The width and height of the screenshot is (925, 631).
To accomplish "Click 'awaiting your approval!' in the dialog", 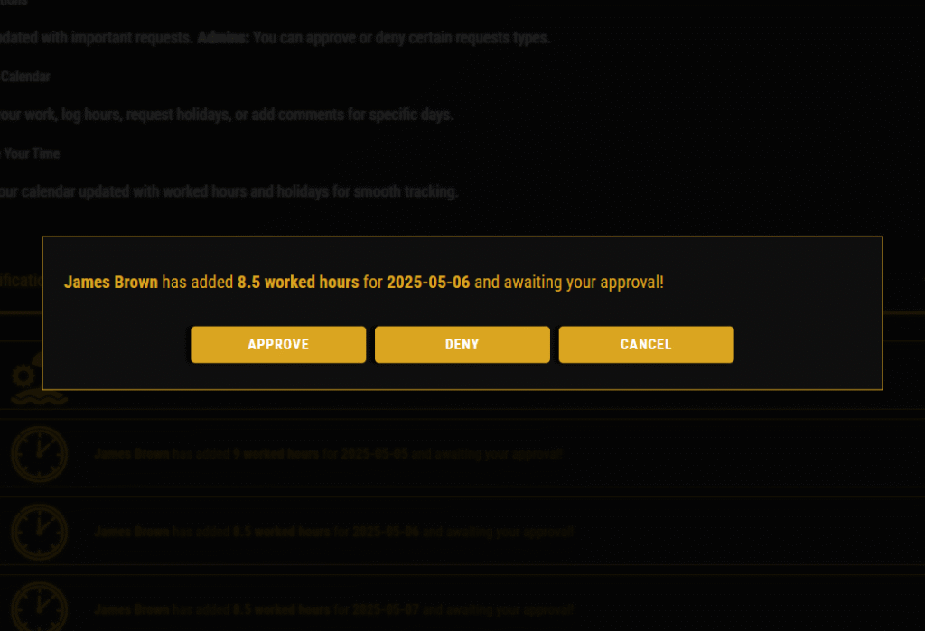I will pyautogui.click(x=584, y=282).
